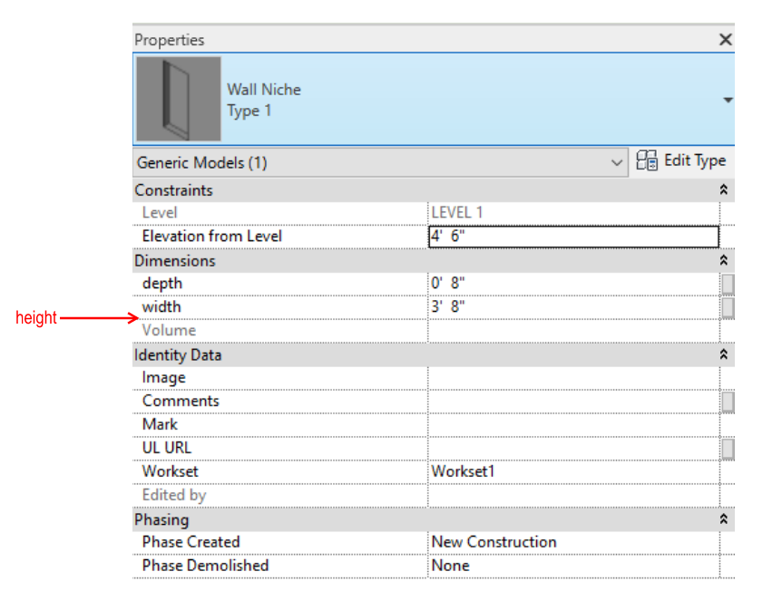This screenshot has width=782, height=591.
Task: Collapse the Dimensions section
Action: point(723,260)
